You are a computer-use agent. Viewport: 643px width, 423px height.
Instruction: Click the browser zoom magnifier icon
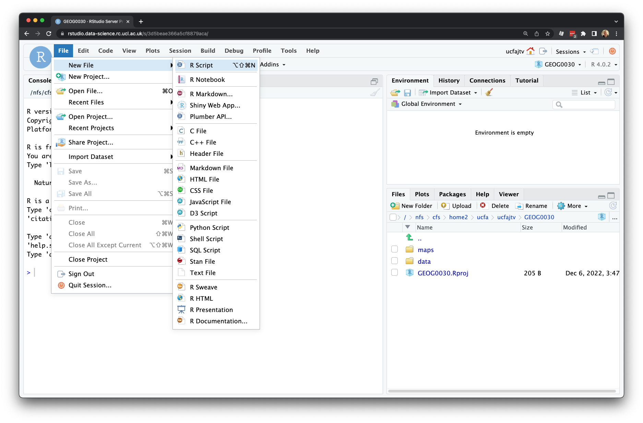(x=526, y=34)
